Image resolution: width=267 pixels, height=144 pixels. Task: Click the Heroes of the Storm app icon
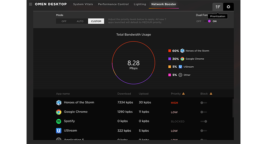pos(58,102)
